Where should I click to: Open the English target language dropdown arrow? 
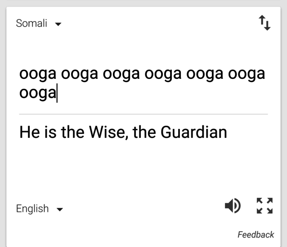59,209
